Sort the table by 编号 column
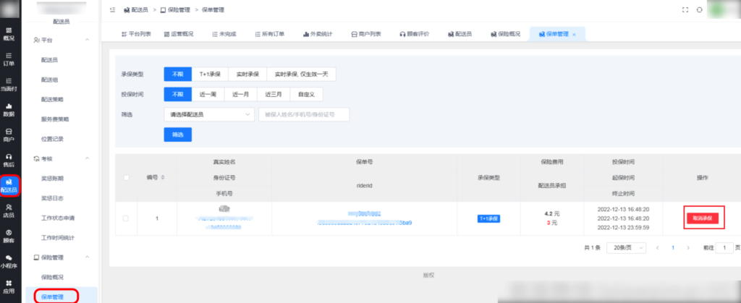741x303 pixels. pyautogui.click(x=164, y=177)
